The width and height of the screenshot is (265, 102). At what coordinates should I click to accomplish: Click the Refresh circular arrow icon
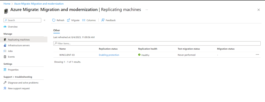tap(54, 20)
